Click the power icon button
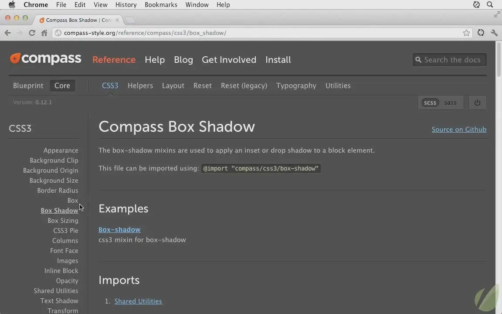The image size is (502, 314). [477, 102]
